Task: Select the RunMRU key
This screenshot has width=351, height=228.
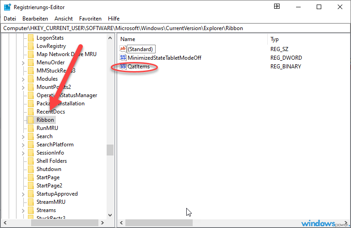Action: coord(47,128)
